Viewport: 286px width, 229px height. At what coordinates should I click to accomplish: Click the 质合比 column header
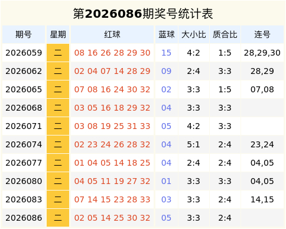225,34
